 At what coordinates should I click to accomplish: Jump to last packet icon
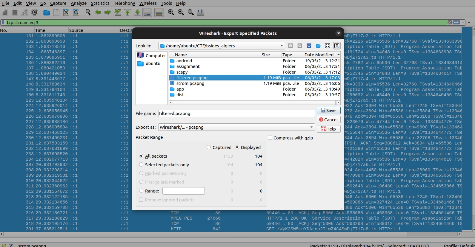pyautogui.click(x=137, y=12)
